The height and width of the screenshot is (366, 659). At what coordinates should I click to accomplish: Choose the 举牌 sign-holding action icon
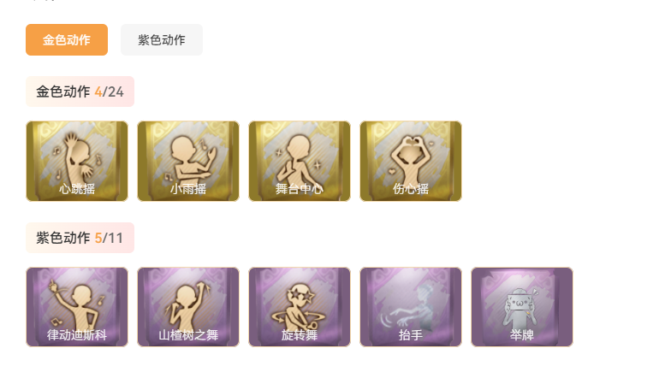point(522,307)
